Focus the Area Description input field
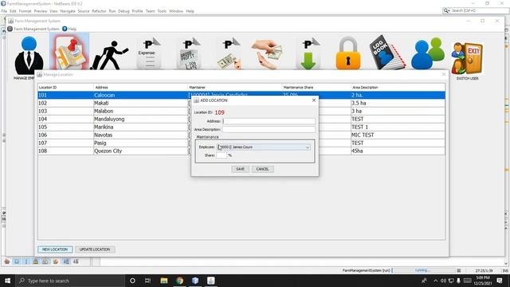The height and width of the screenshot is (287, 510). pos(269,129)
